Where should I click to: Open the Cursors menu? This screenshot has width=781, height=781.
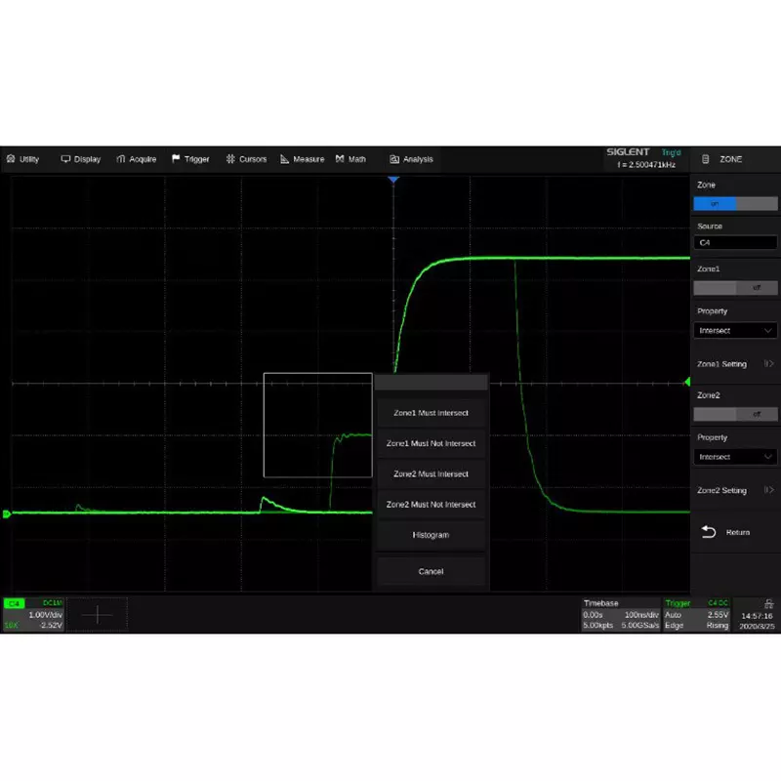click(247, 159)
